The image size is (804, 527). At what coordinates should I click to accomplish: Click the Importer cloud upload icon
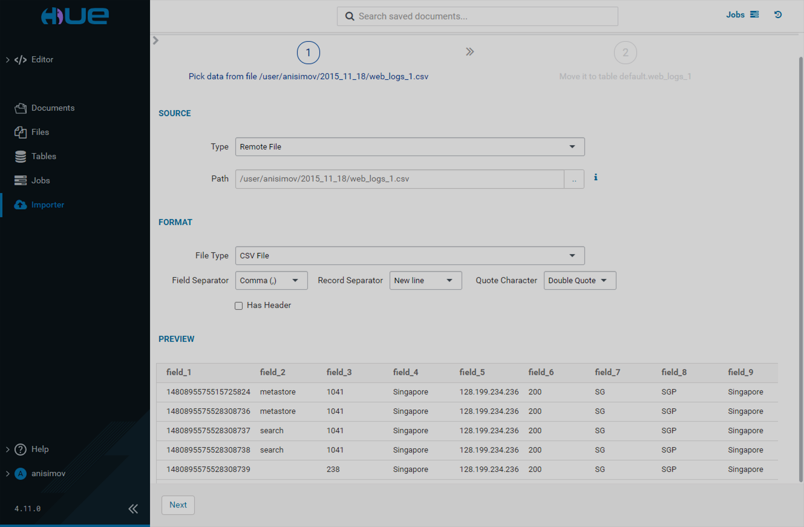(21, 205)
